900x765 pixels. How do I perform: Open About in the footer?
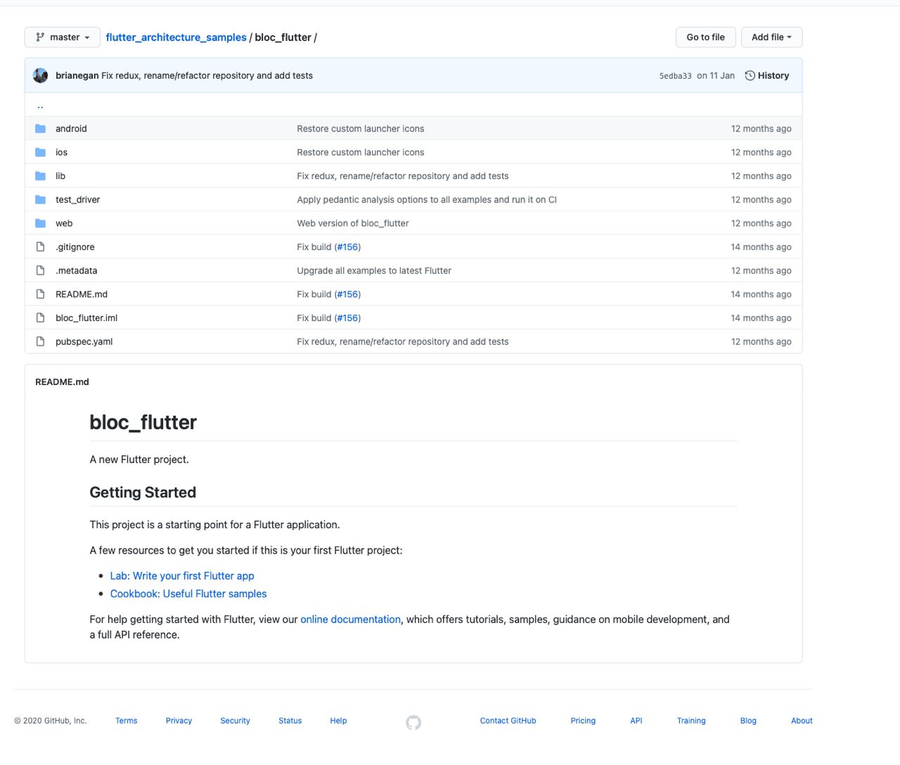[x=802, y=721]
